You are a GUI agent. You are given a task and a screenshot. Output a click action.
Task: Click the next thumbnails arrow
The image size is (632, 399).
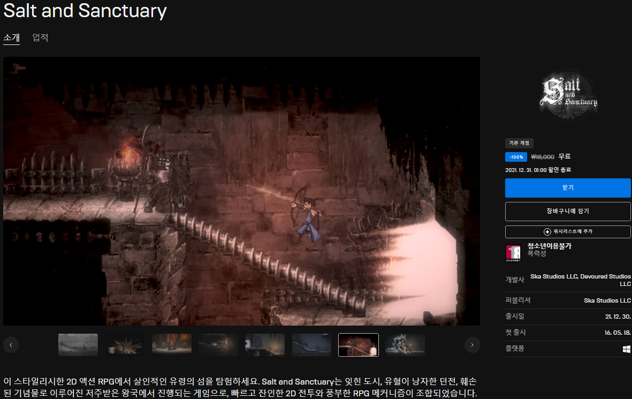[x=472, y=345]
